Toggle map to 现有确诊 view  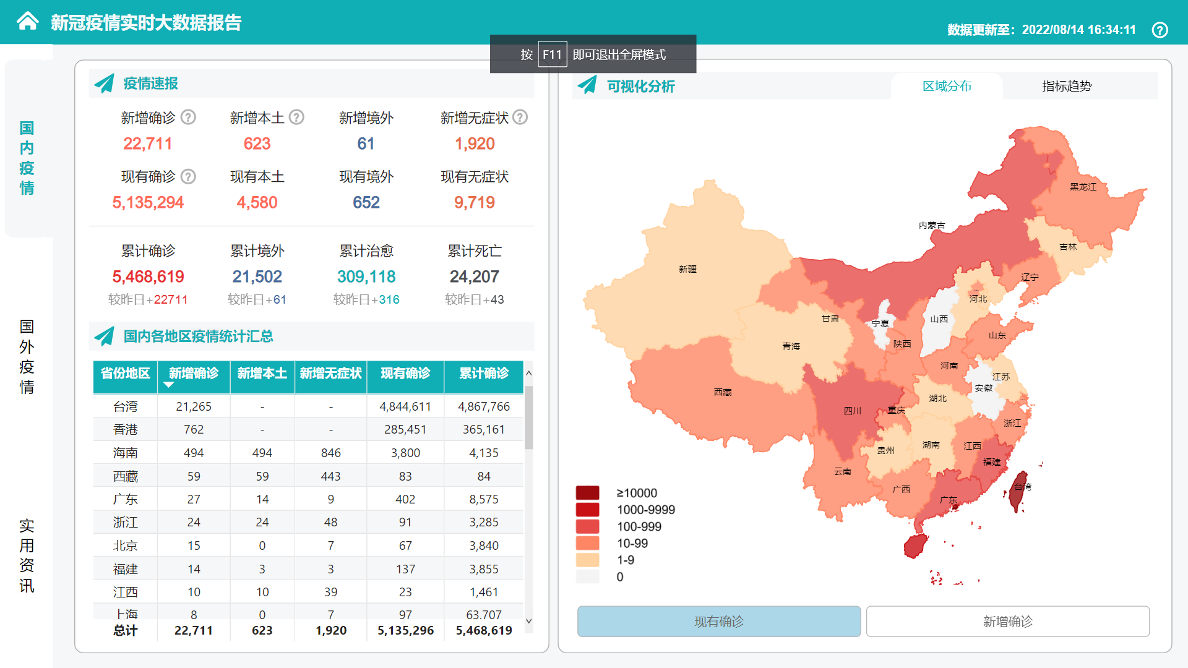point(718,621)
